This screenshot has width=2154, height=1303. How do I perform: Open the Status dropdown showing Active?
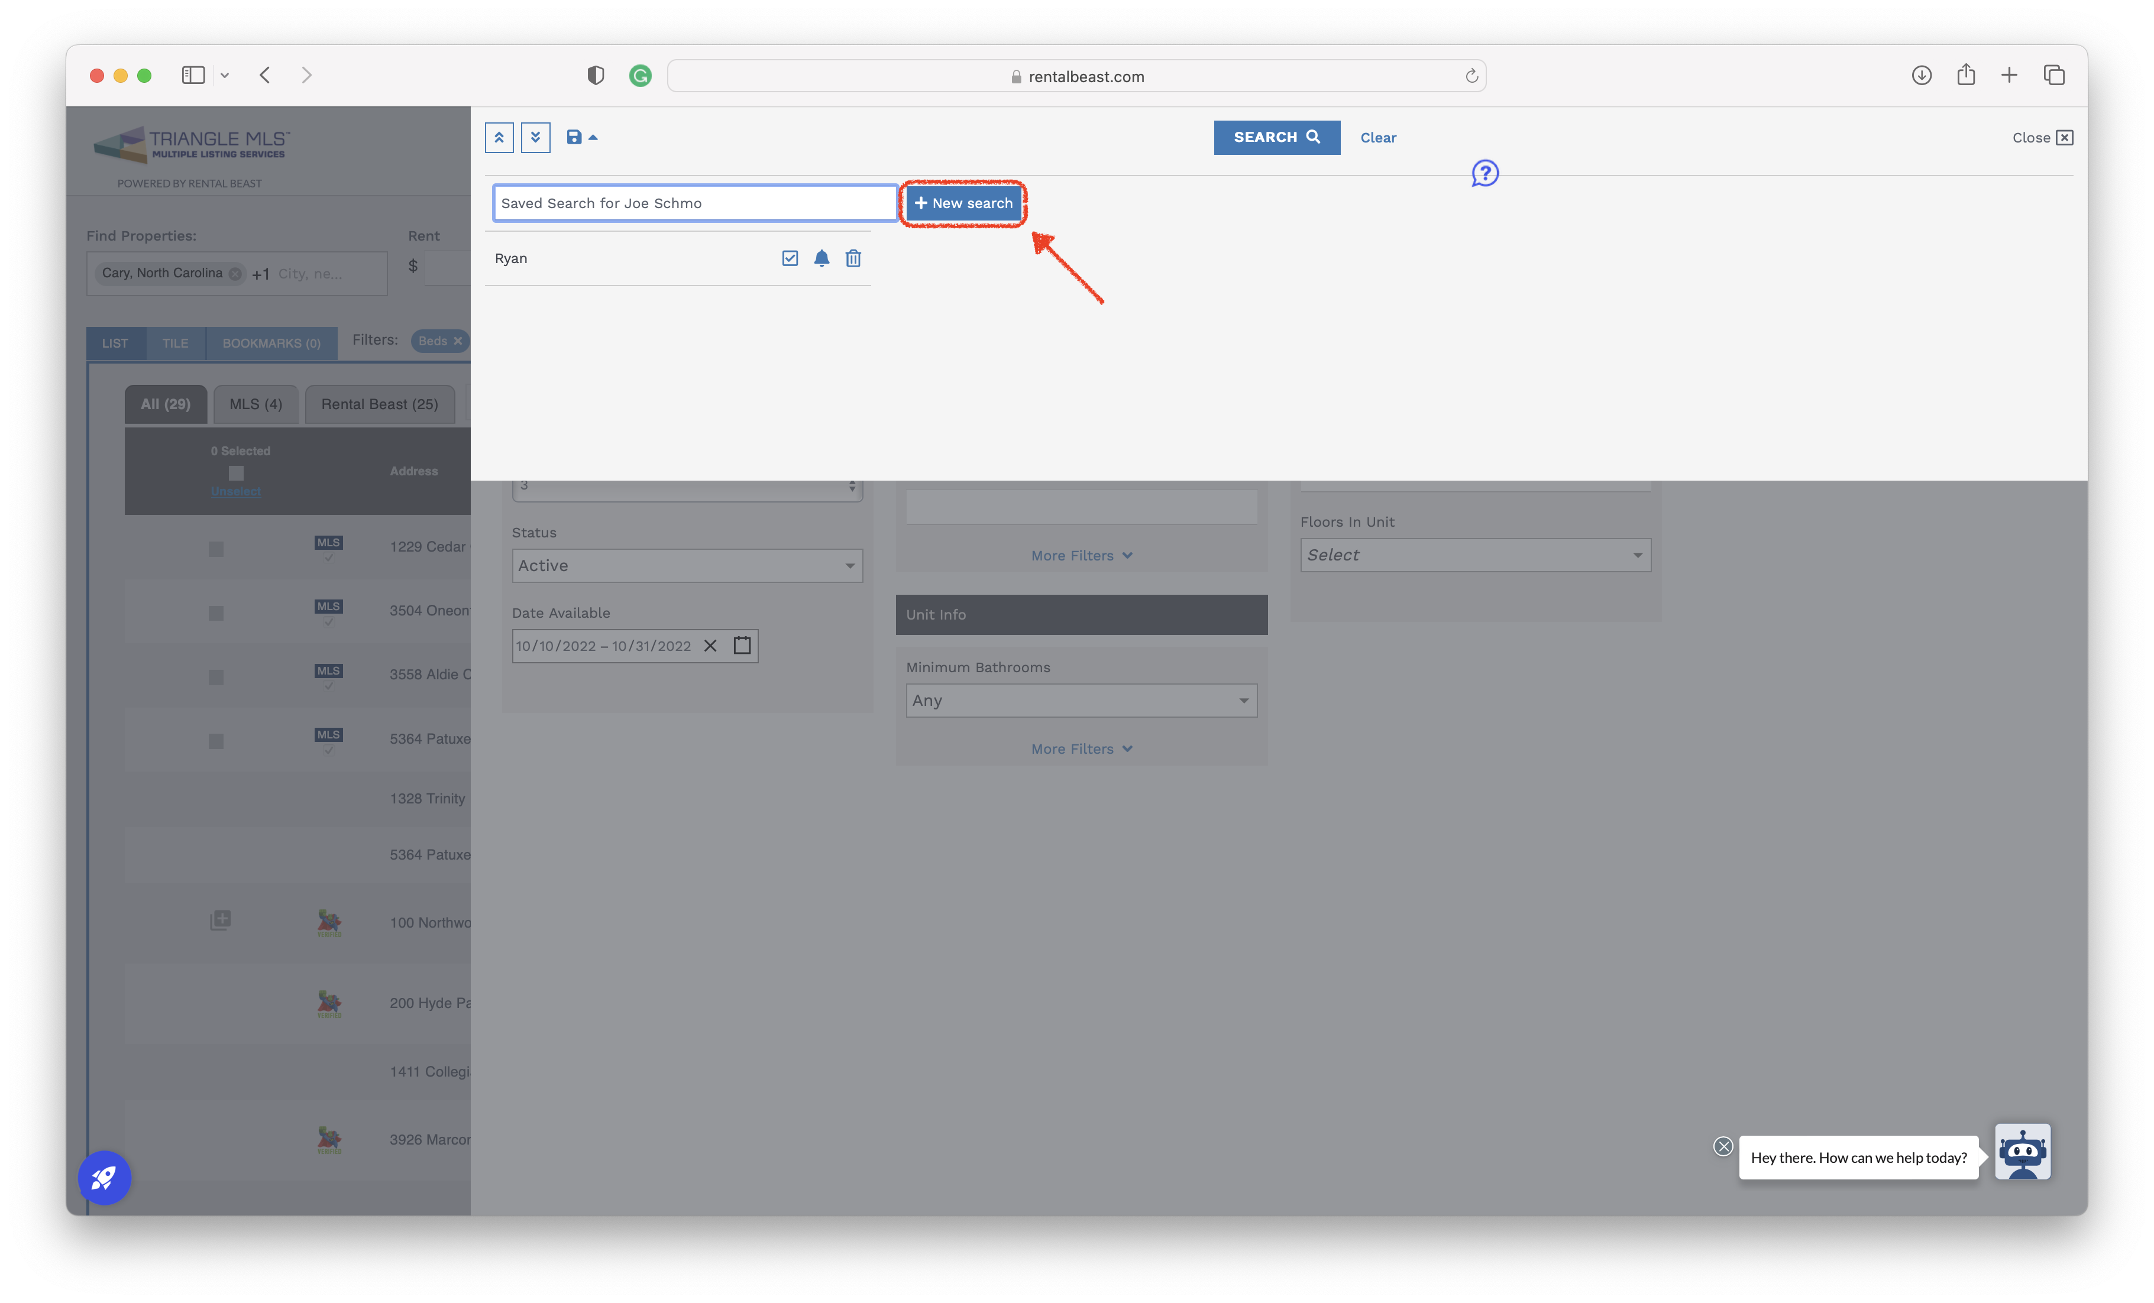687,565
